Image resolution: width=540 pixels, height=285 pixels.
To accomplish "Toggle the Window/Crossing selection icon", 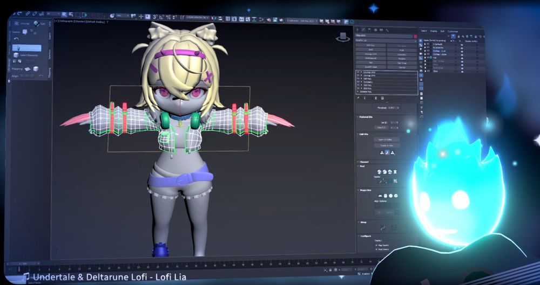I will click(x=84, y=15).
